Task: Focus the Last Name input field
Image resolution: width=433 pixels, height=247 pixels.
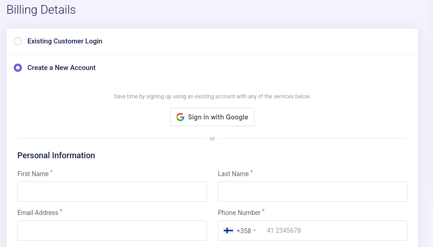Action: point(312,192)
